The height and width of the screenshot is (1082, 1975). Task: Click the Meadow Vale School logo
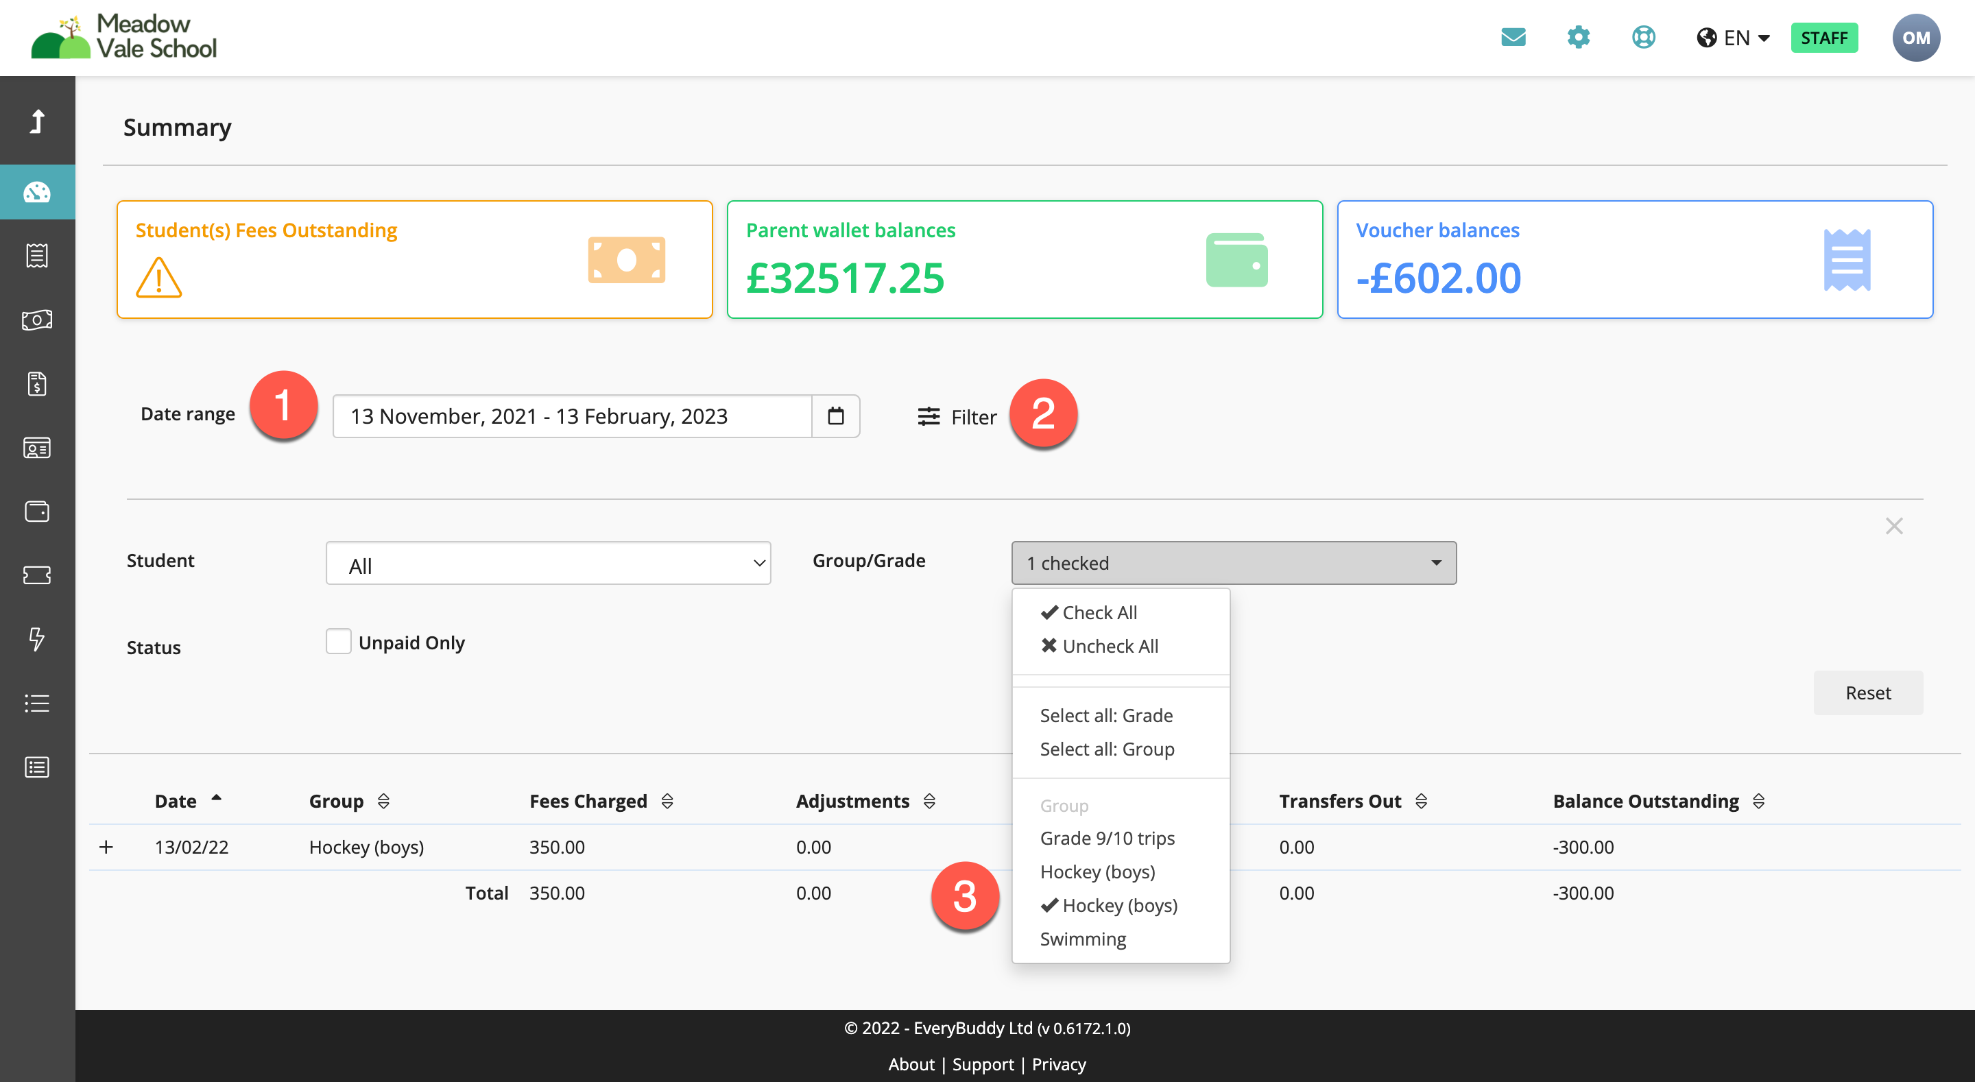124,37
